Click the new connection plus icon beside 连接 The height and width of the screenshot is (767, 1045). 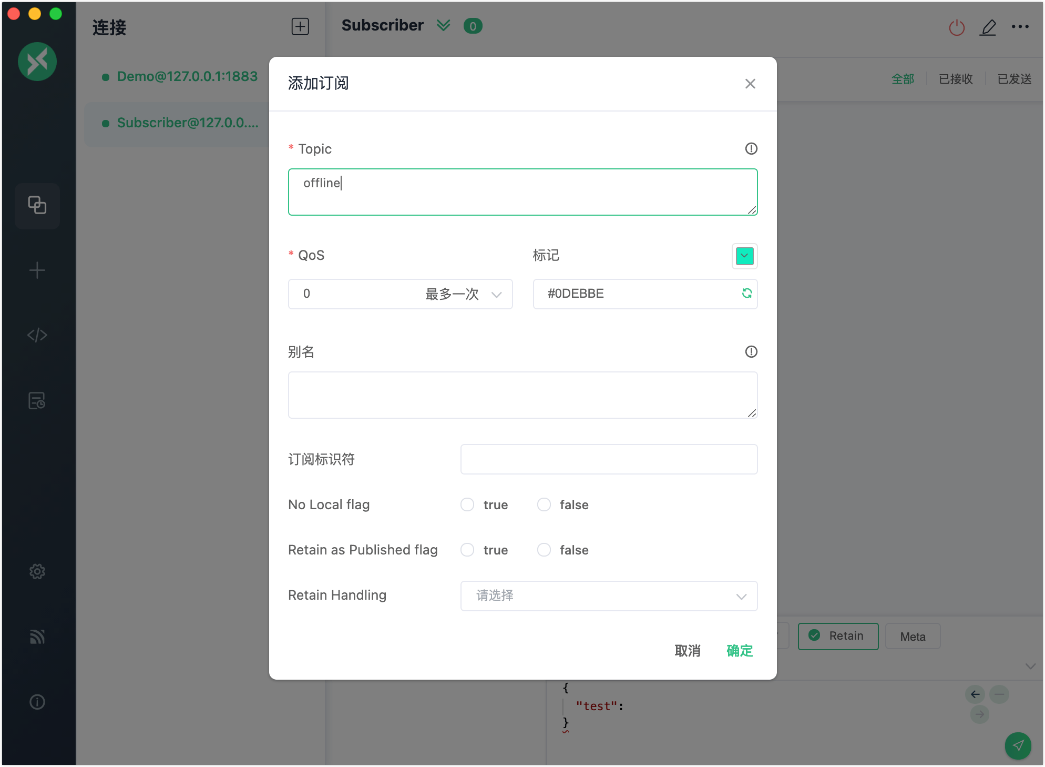[300, 26]
